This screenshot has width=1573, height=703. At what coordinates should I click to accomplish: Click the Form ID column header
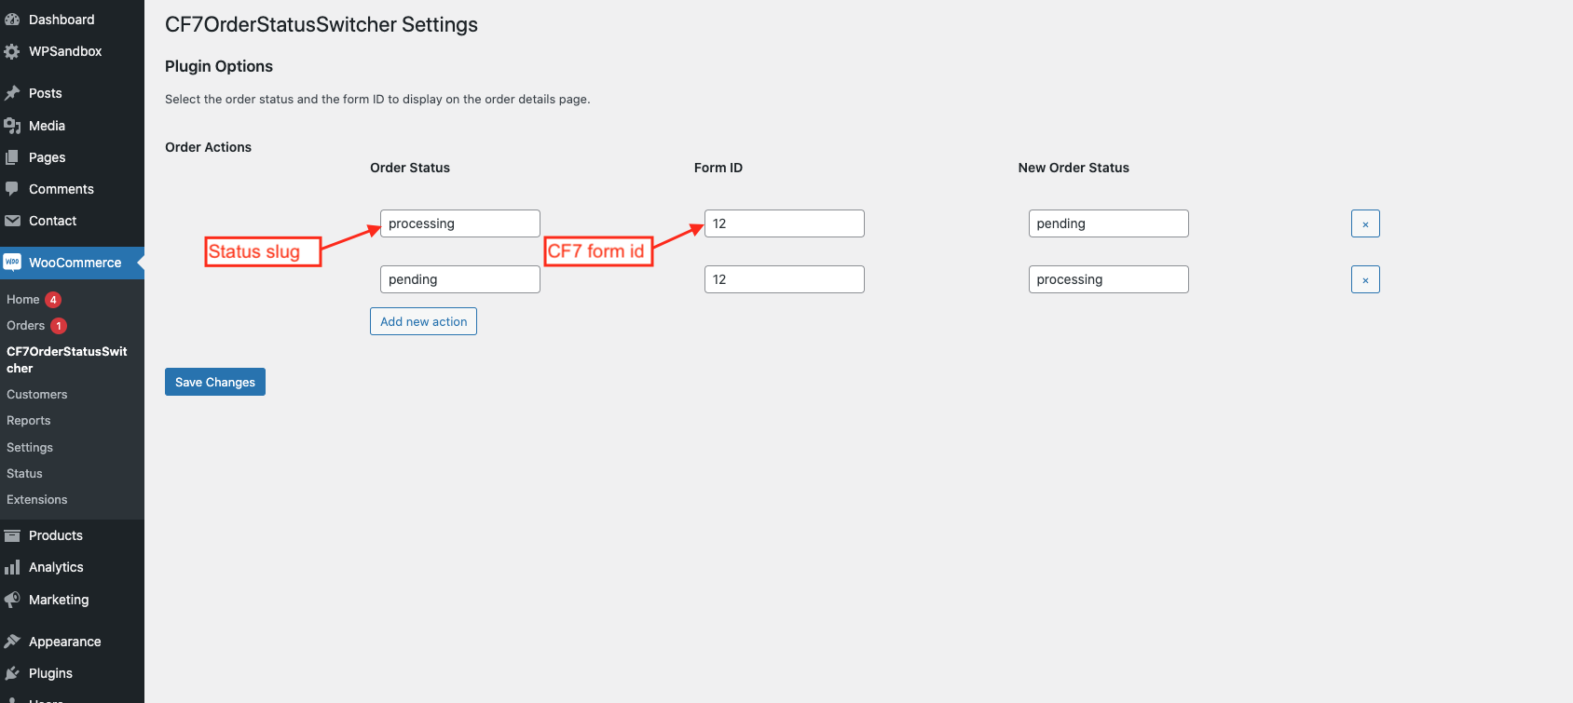pyautogui.click(x=718, y=168)
